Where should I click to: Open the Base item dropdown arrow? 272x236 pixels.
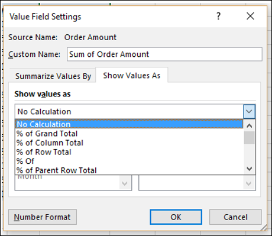[249, 184]
